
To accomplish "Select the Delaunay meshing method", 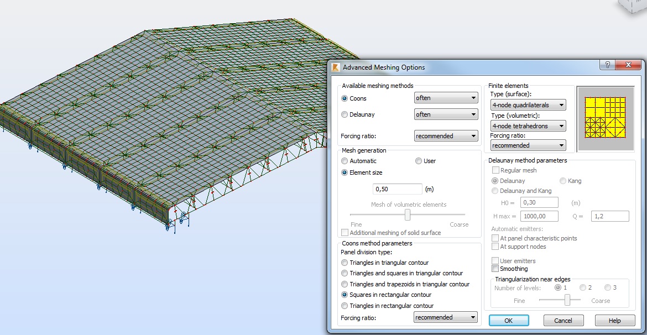I will pos(344,114).
